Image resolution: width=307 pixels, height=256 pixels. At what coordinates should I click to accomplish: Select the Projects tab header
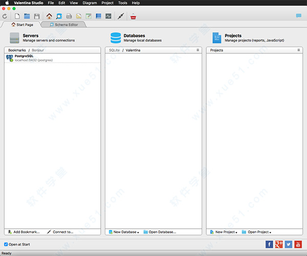coord(216,50)
